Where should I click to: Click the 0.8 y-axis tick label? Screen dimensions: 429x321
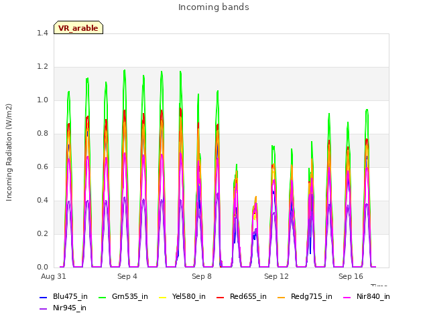click(42, 134)
